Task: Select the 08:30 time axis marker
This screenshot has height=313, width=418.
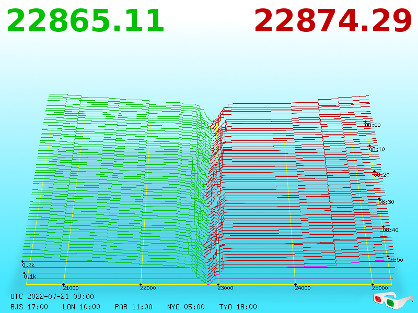Action: pyautogui.click(x=386, y=202)
